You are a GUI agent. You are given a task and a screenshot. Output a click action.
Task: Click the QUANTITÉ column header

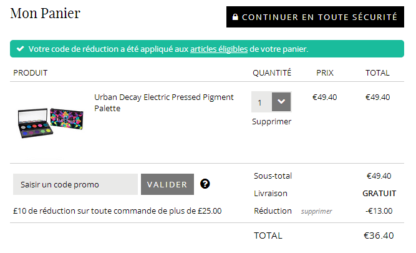[271, 72]
